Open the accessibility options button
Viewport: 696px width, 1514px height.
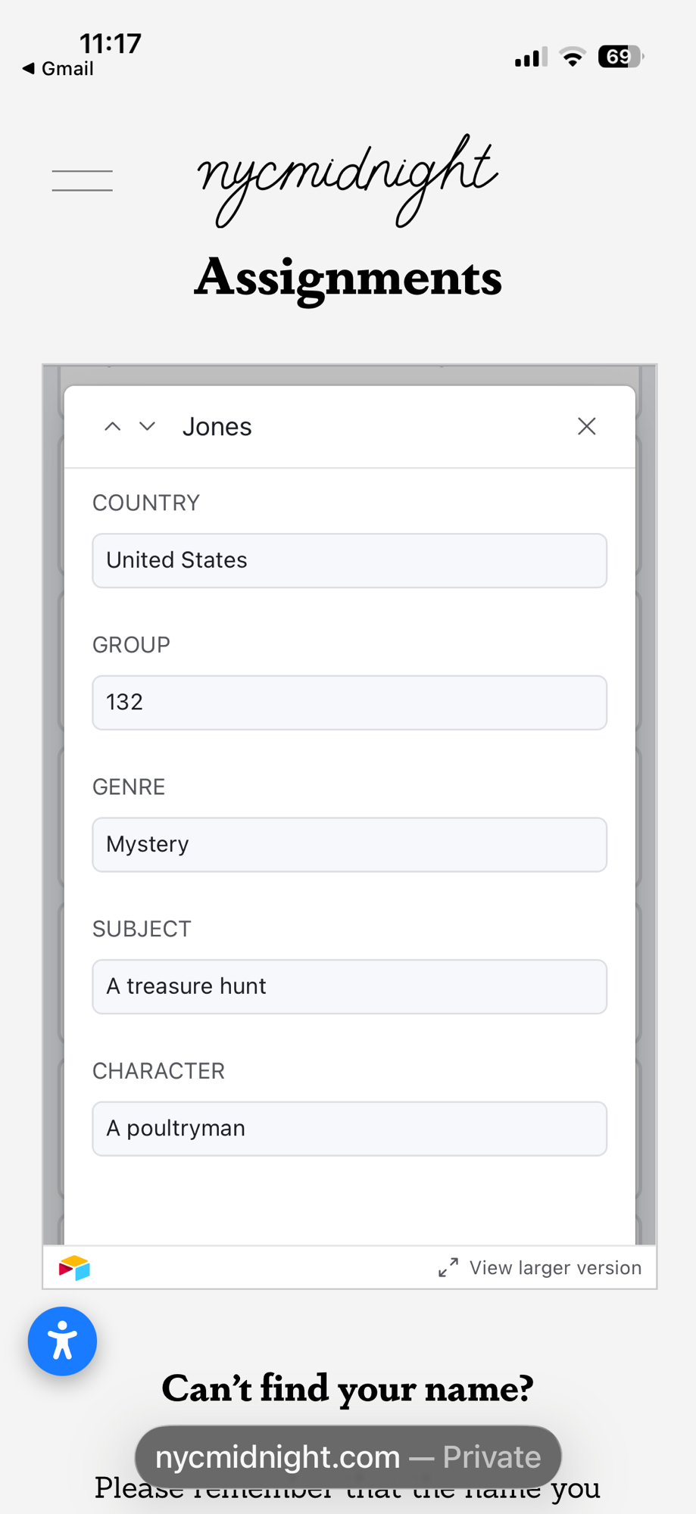click(62, 1341)
